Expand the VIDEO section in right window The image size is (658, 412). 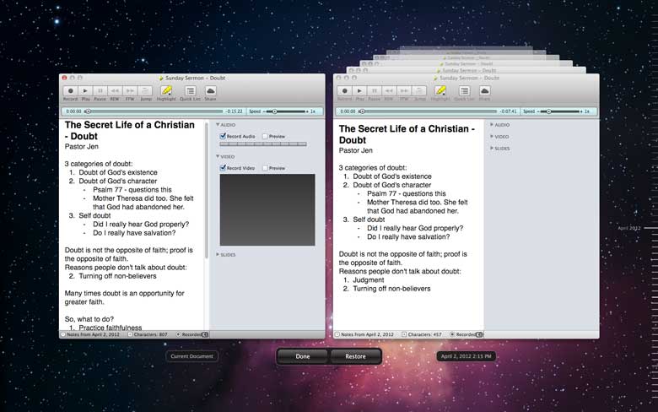click(x=492, y=136)
